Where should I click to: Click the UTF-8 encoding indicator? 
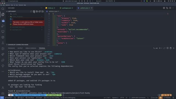(x=122, y=98)
